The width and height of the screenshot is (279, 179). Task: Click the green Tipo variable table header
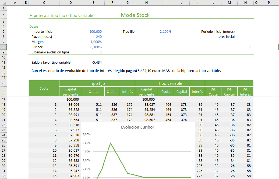[x=170, y=83]
